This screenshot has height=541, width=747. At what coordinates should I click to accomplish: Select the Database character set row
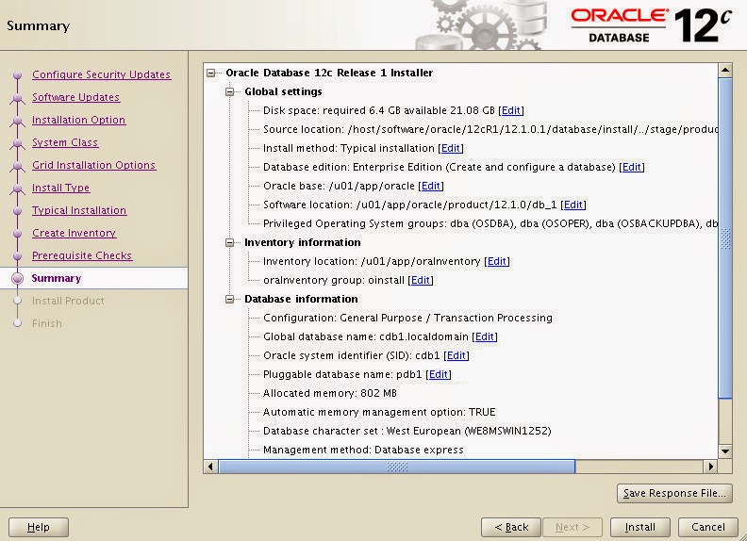[x=407, y=431]
